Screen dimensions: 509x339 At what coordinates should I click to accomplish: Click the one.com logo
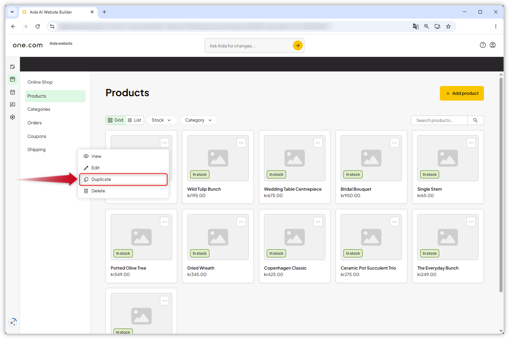click(27, 45)
